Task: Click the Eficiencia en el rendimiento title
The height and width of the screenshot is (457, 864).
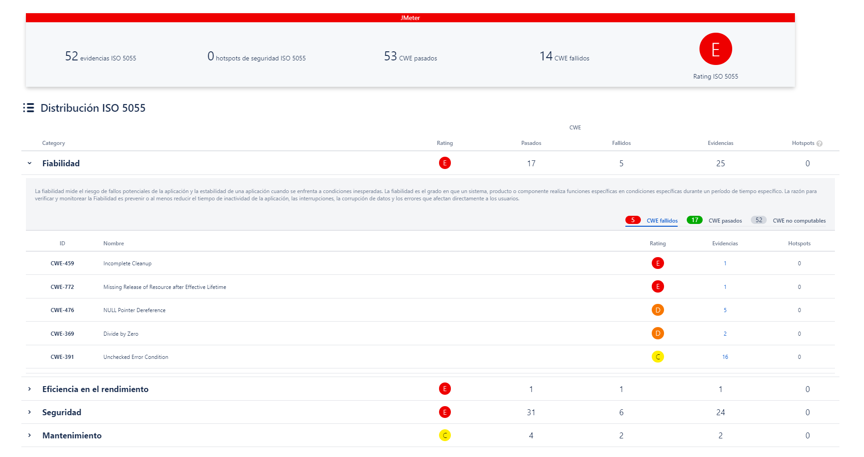Action: (x=95, y=389)
